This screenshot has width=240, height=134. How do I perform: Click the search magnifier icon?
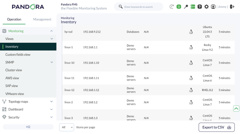click(x=121, y=7)
